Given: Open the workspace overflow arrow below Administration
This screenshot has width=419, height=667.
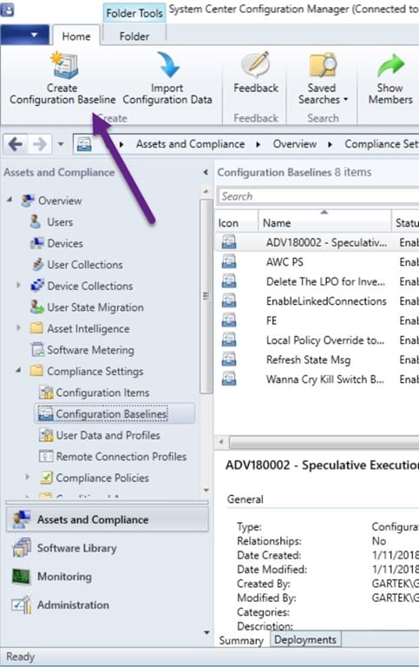Looking at the screenshot, I should pyautogui.click(x=206, y=632).
